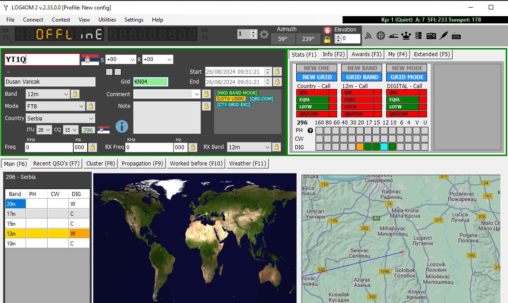Click the LOG4OM app icon in title bar
Screen dimensions: 508x303
click(6, 7)
